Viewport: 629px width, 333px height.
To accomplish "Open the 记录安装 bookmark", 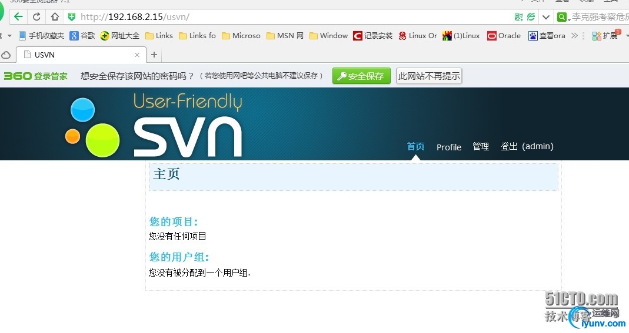I will pos(372,36).
